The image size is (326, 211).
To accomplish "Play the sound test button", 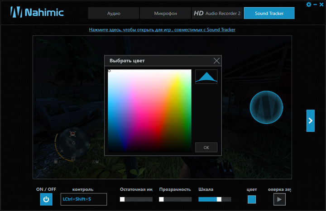I will (x=279, y=199).
